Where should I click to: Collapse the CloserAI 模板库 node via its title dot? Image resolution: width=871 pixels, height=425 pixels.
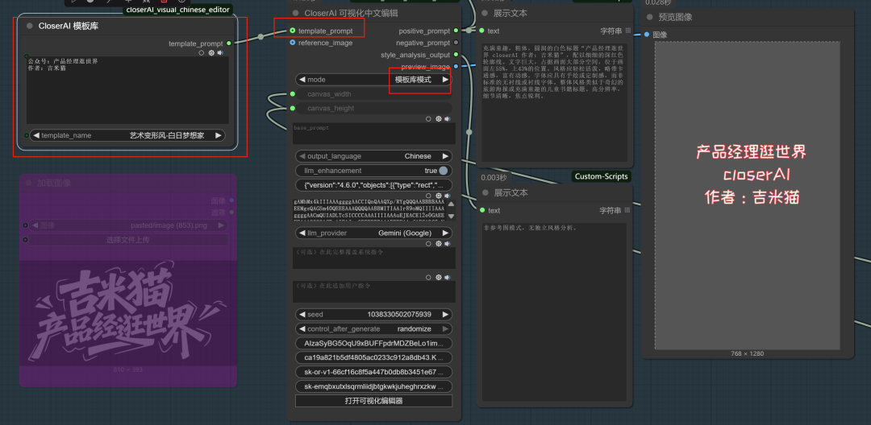click(30, 26)
